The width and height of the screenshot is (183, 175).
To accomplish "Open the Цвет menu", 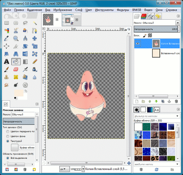I will 88,10.
